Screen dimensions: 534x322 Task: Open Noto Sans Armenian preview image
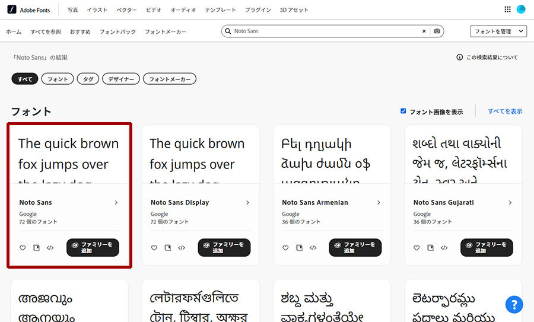coord(332,155)
